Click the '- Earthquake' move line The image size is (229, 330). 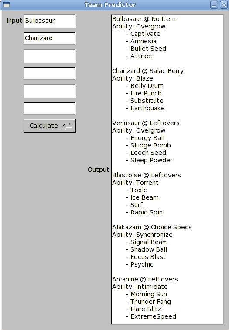pyautogui.click(x=146, y=108)
